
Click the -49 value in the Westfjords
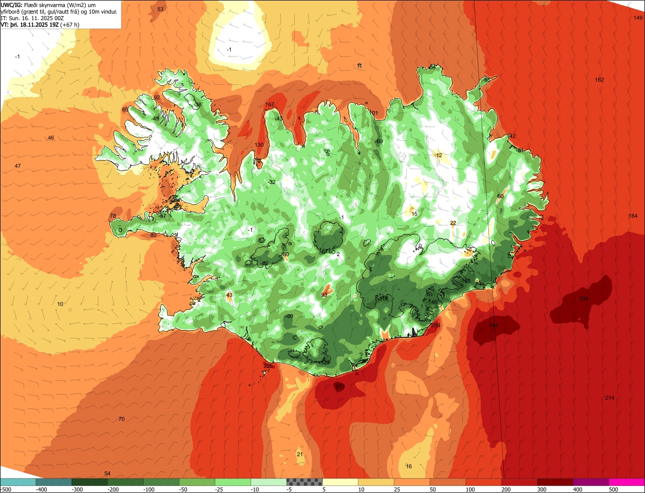(156, 119)
